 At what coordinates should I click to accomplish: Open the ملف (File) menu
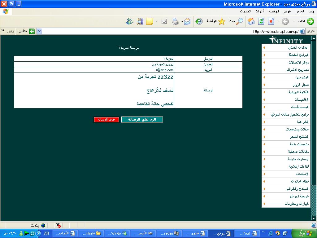[311, 11]
